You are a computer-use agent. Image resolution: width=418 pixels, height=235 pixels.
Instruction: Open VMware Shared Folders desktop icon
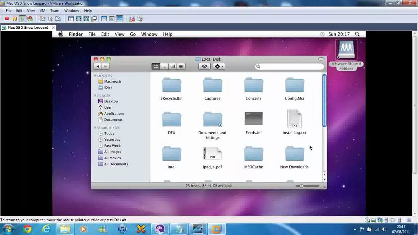[x=346, y=55]
